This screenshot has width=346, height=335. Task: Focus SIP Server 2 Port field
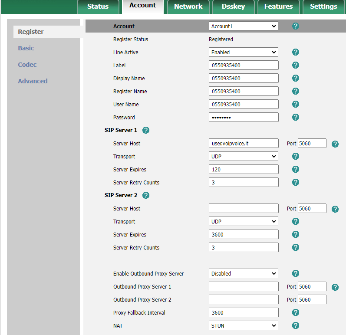(x=312, y=208)
